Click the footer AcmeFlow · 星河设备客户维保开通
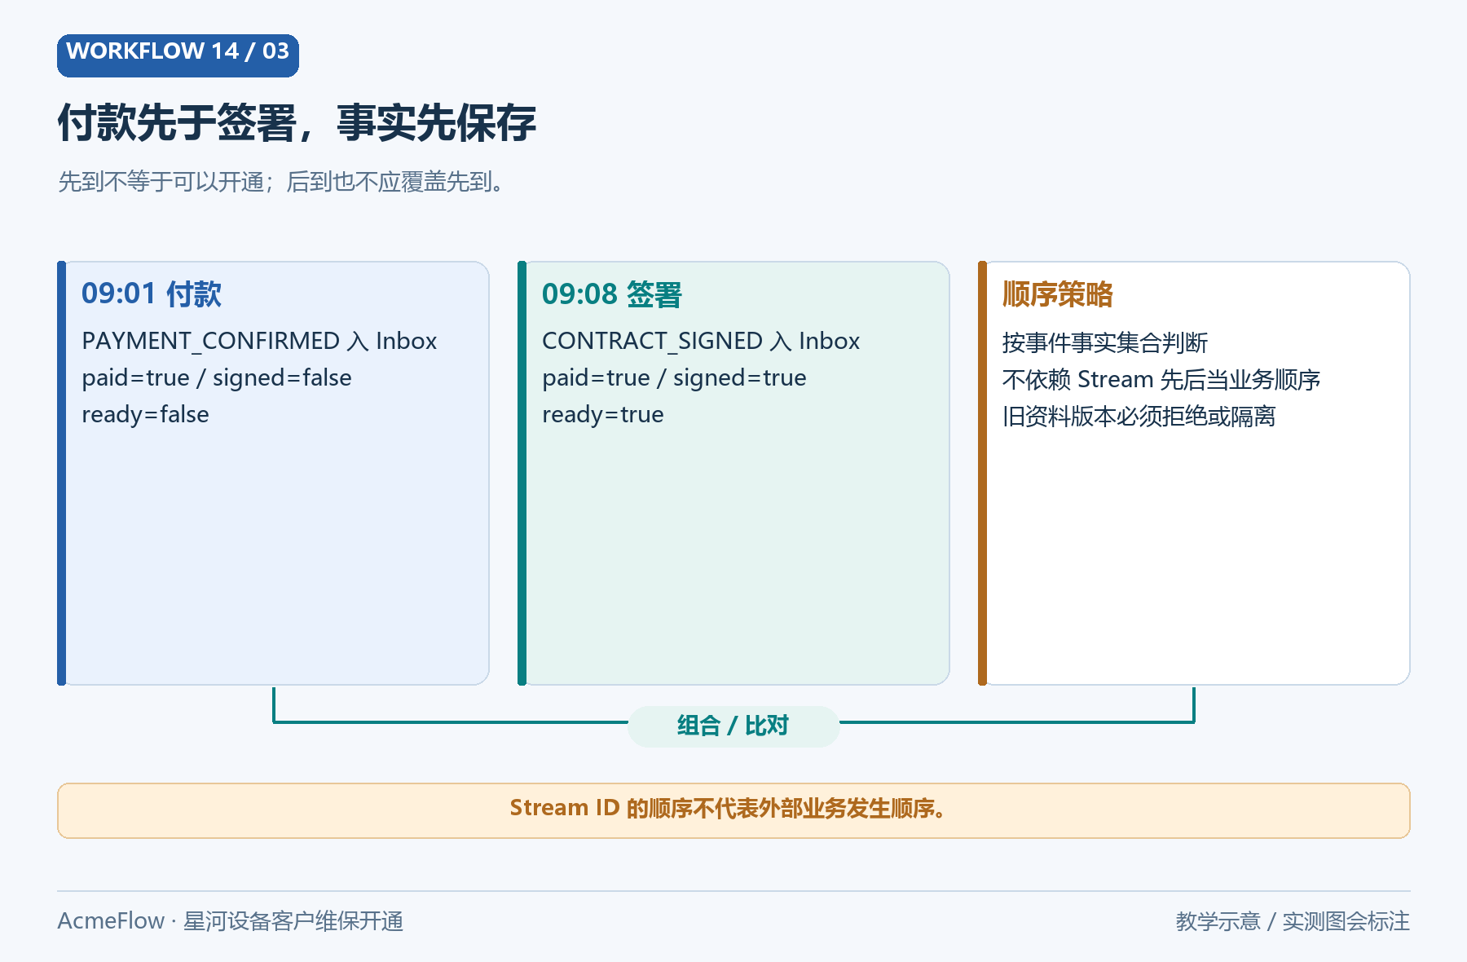 tap(231, 920)
